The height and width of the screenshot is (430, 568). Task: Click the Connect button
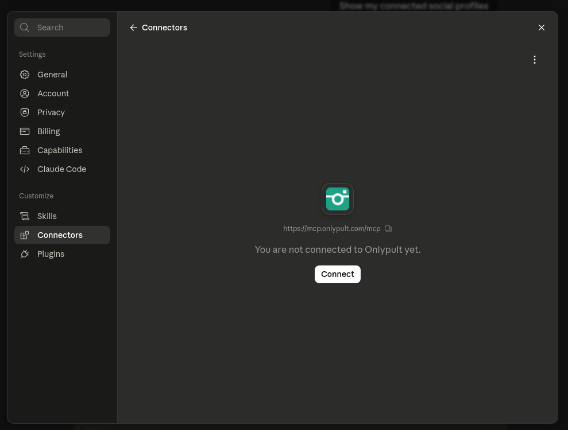click(338, 274)
